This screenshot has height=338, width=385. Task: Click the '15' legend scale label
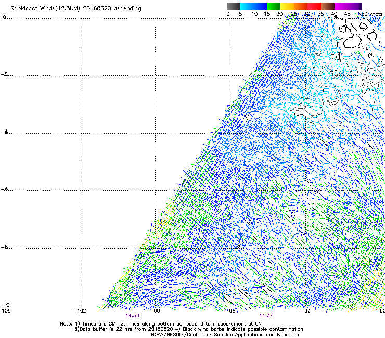[x=267, y=14]
